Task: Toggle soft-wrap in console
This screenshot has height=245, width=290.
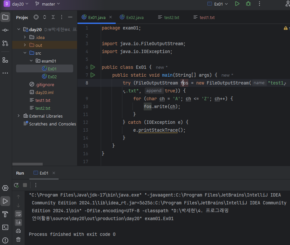Action: [18, 214]
